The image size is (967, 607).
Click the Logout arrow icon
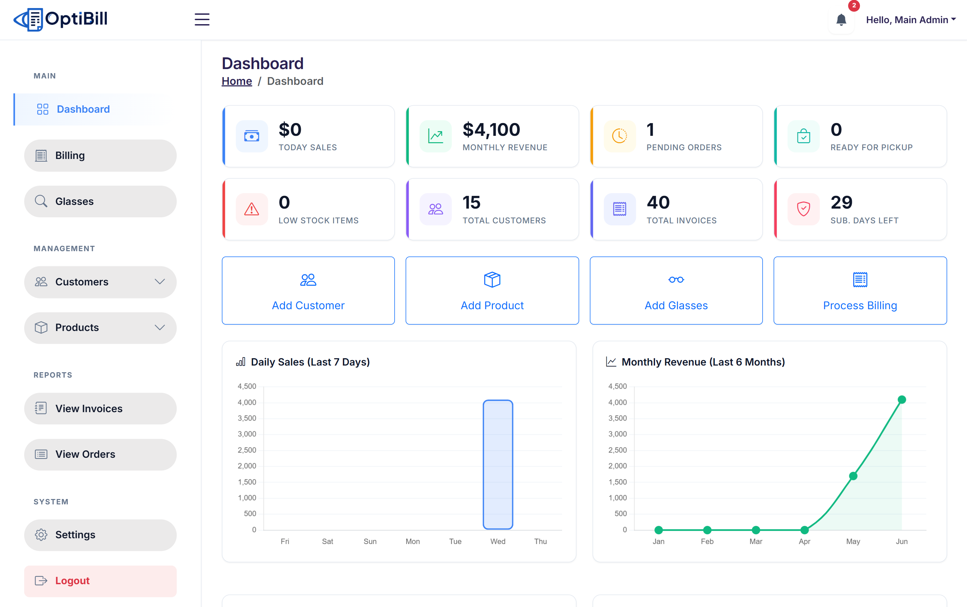(x=41, y=581)
